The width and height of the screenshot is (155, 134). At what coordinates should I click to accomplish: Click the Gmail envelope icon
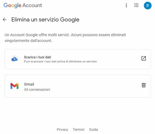coord(14,86)
